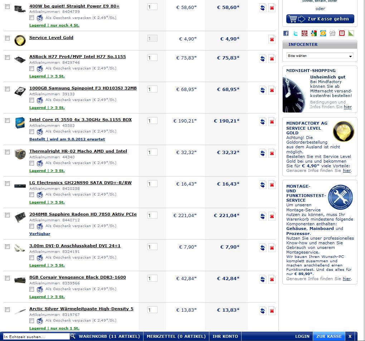Delete 8GB Corsair Vengeance from cart
This screenshot has height=341, width=365.
pyautogui.click(x=272, y=279)
